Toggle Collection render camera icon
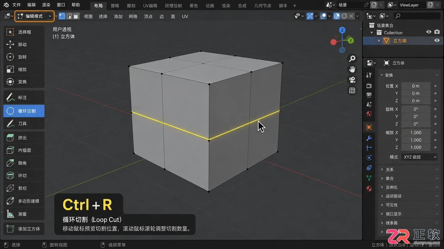The image size is (444, 249). [437, 32]
